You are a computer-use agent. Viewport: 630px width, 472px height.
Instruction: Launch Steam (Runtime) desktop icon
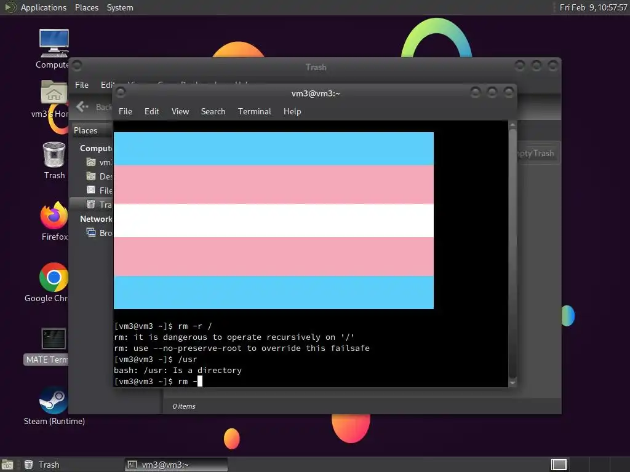(x=54, y=399)
